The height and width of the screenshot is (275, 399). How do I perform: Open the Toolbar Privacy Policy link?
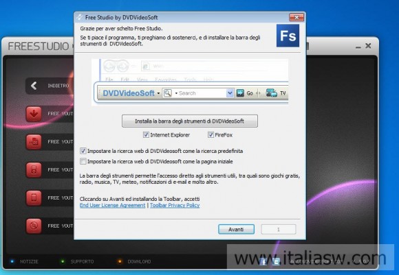pyautogui.click(x=175, y=205)
